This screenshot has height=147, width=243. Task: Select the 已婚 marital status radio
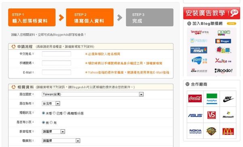point(54,113)
